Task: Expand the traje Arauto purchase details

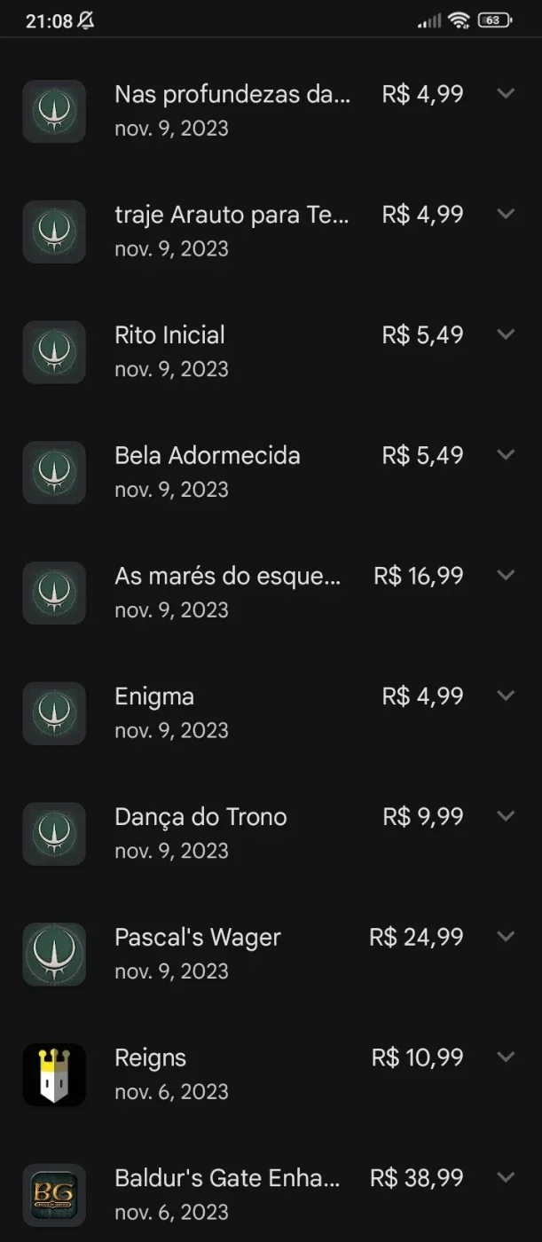Action: [506, 214]
